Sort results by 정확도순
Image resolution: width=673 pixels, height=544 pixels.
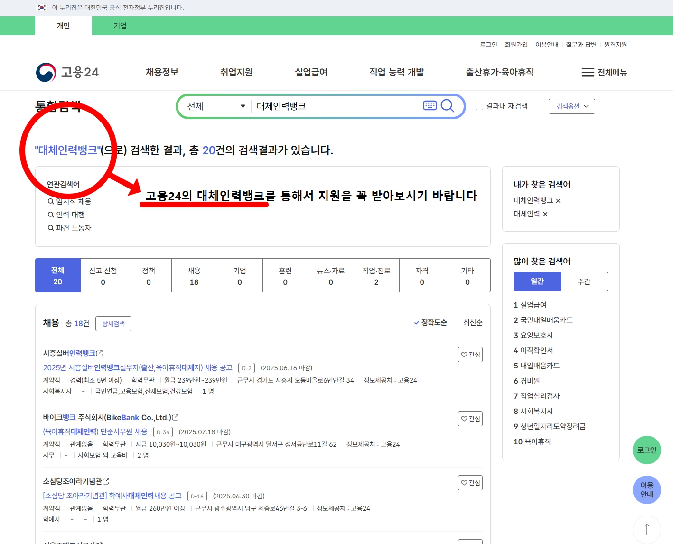click(430, 323)
